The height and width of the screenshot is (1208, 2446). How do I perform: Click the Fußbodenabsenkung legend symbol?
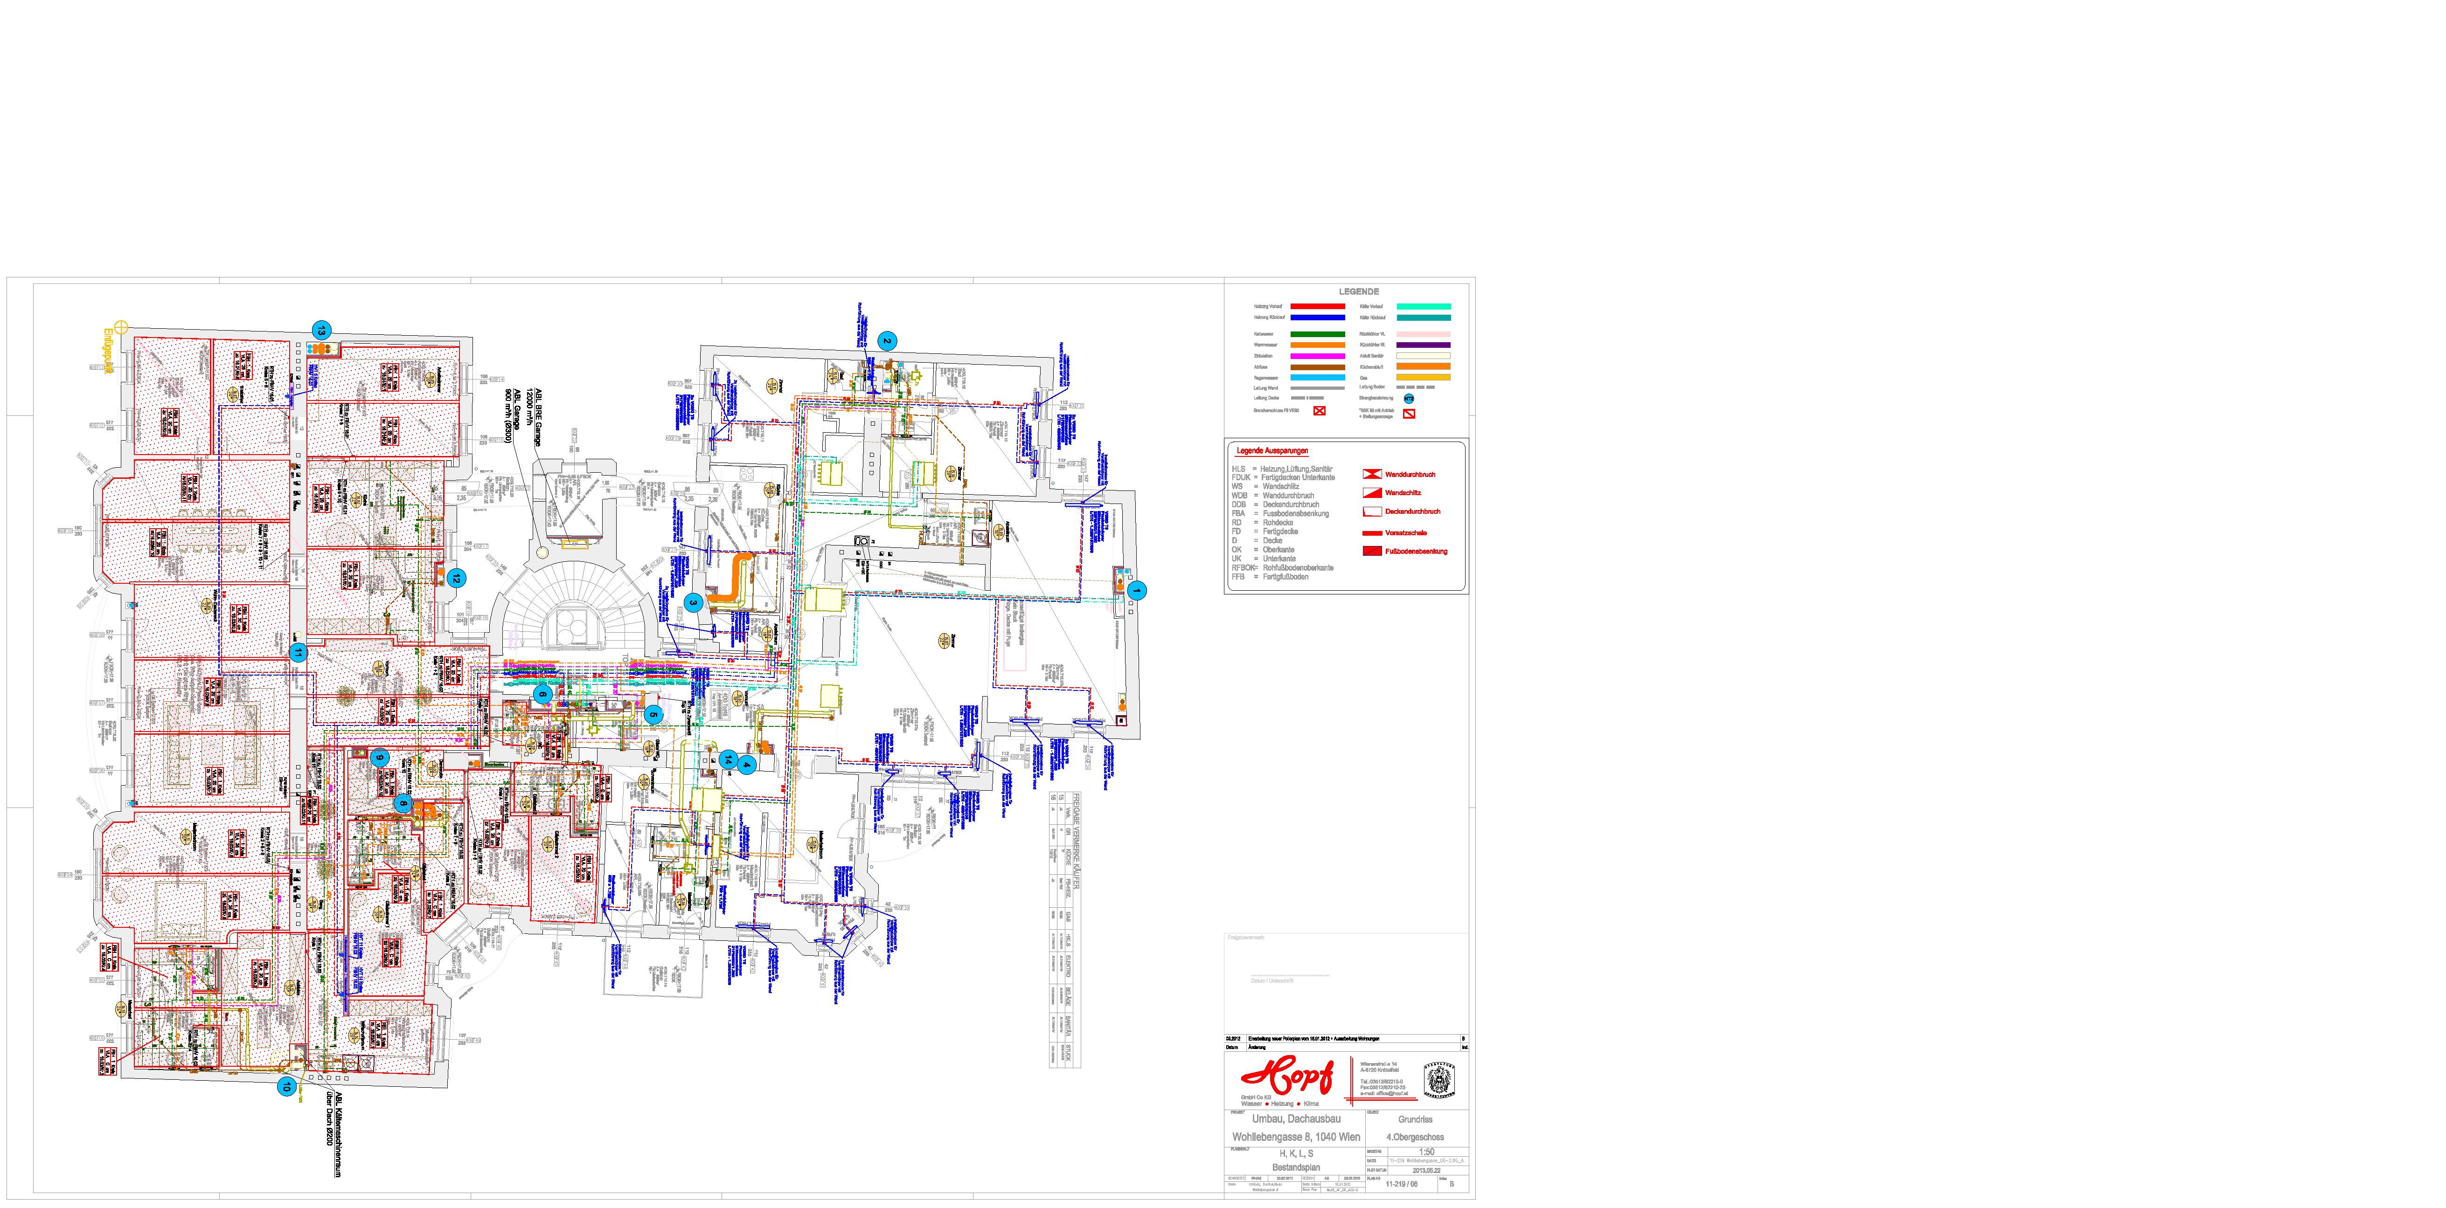[1372, 552]
